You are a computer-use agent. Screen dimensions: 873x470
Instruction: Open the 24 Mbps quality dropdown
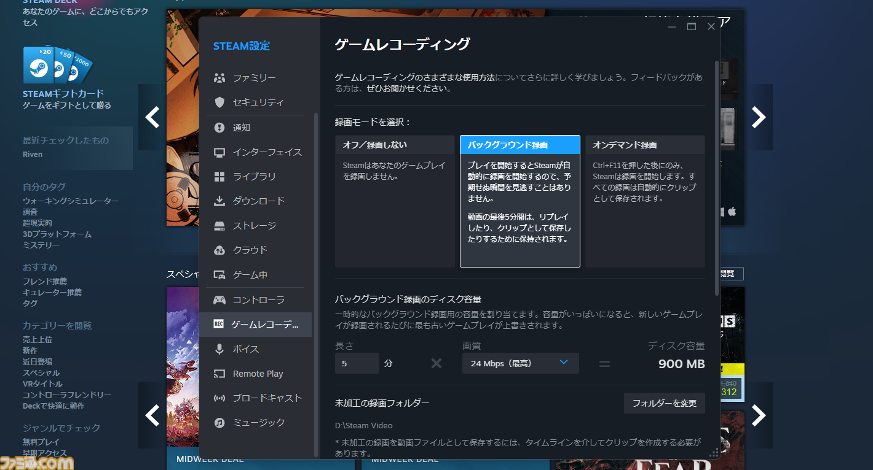[x=520, y=363]
